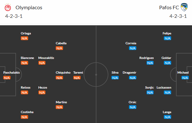Select player Orsic on the pitch
Screen dimensions: 192x123
[x=132, y=102]
